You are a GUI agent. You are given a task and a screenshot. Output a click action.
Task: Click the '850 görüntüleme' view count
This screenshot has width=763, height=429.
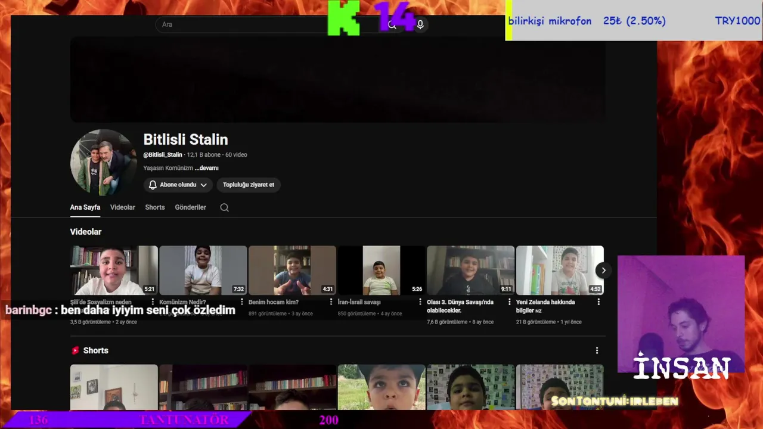[357, 313]
